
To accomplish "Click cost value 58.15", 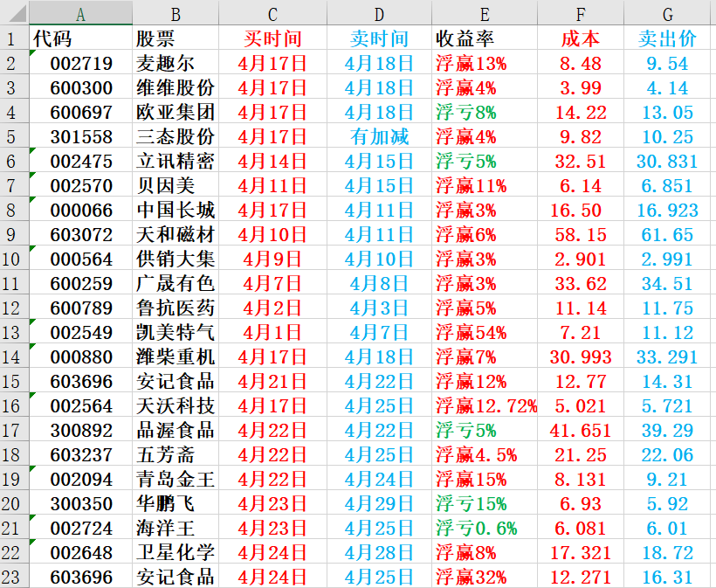I will [581, 233].
